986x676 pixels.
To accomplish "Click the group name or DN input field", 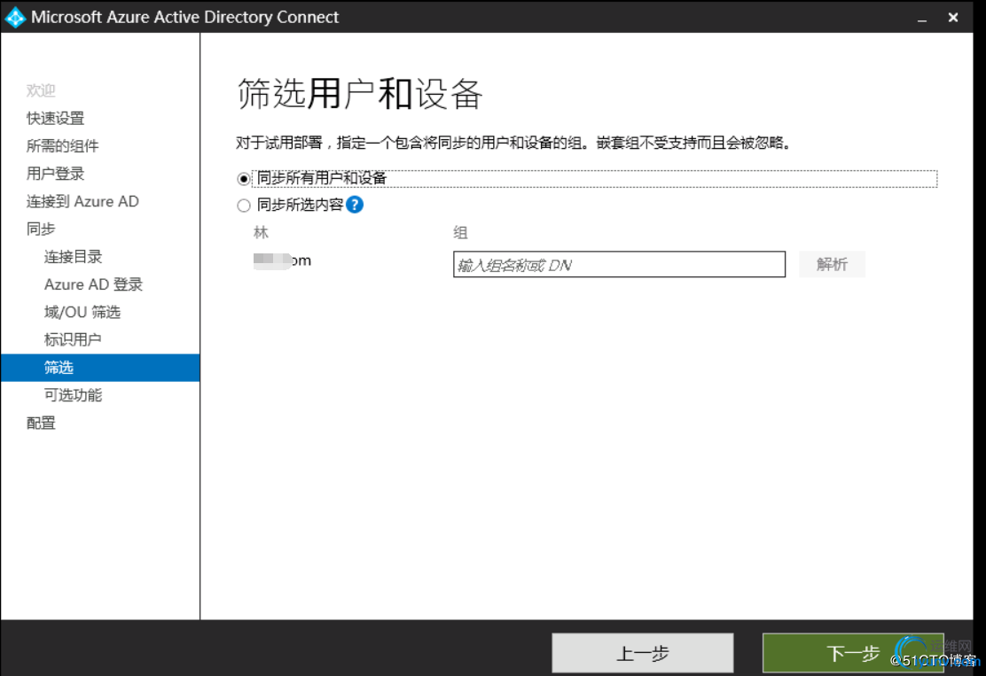I will click(x=619, y=265).
